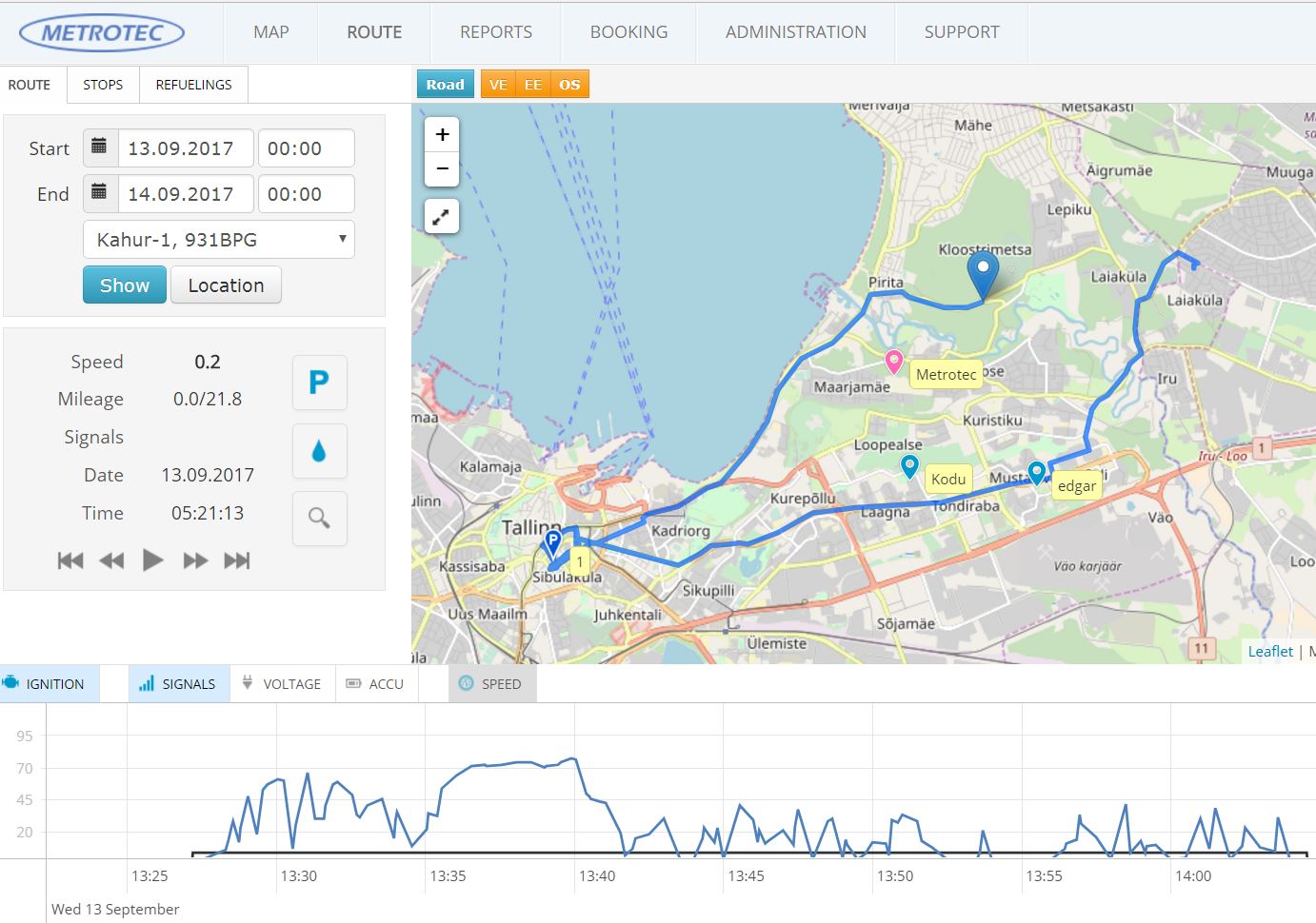Viewport: 1316px width, 923px height.
Task: Open the Kahur-1, 931BPG vehicle dropdown
Action: [219, 240]
